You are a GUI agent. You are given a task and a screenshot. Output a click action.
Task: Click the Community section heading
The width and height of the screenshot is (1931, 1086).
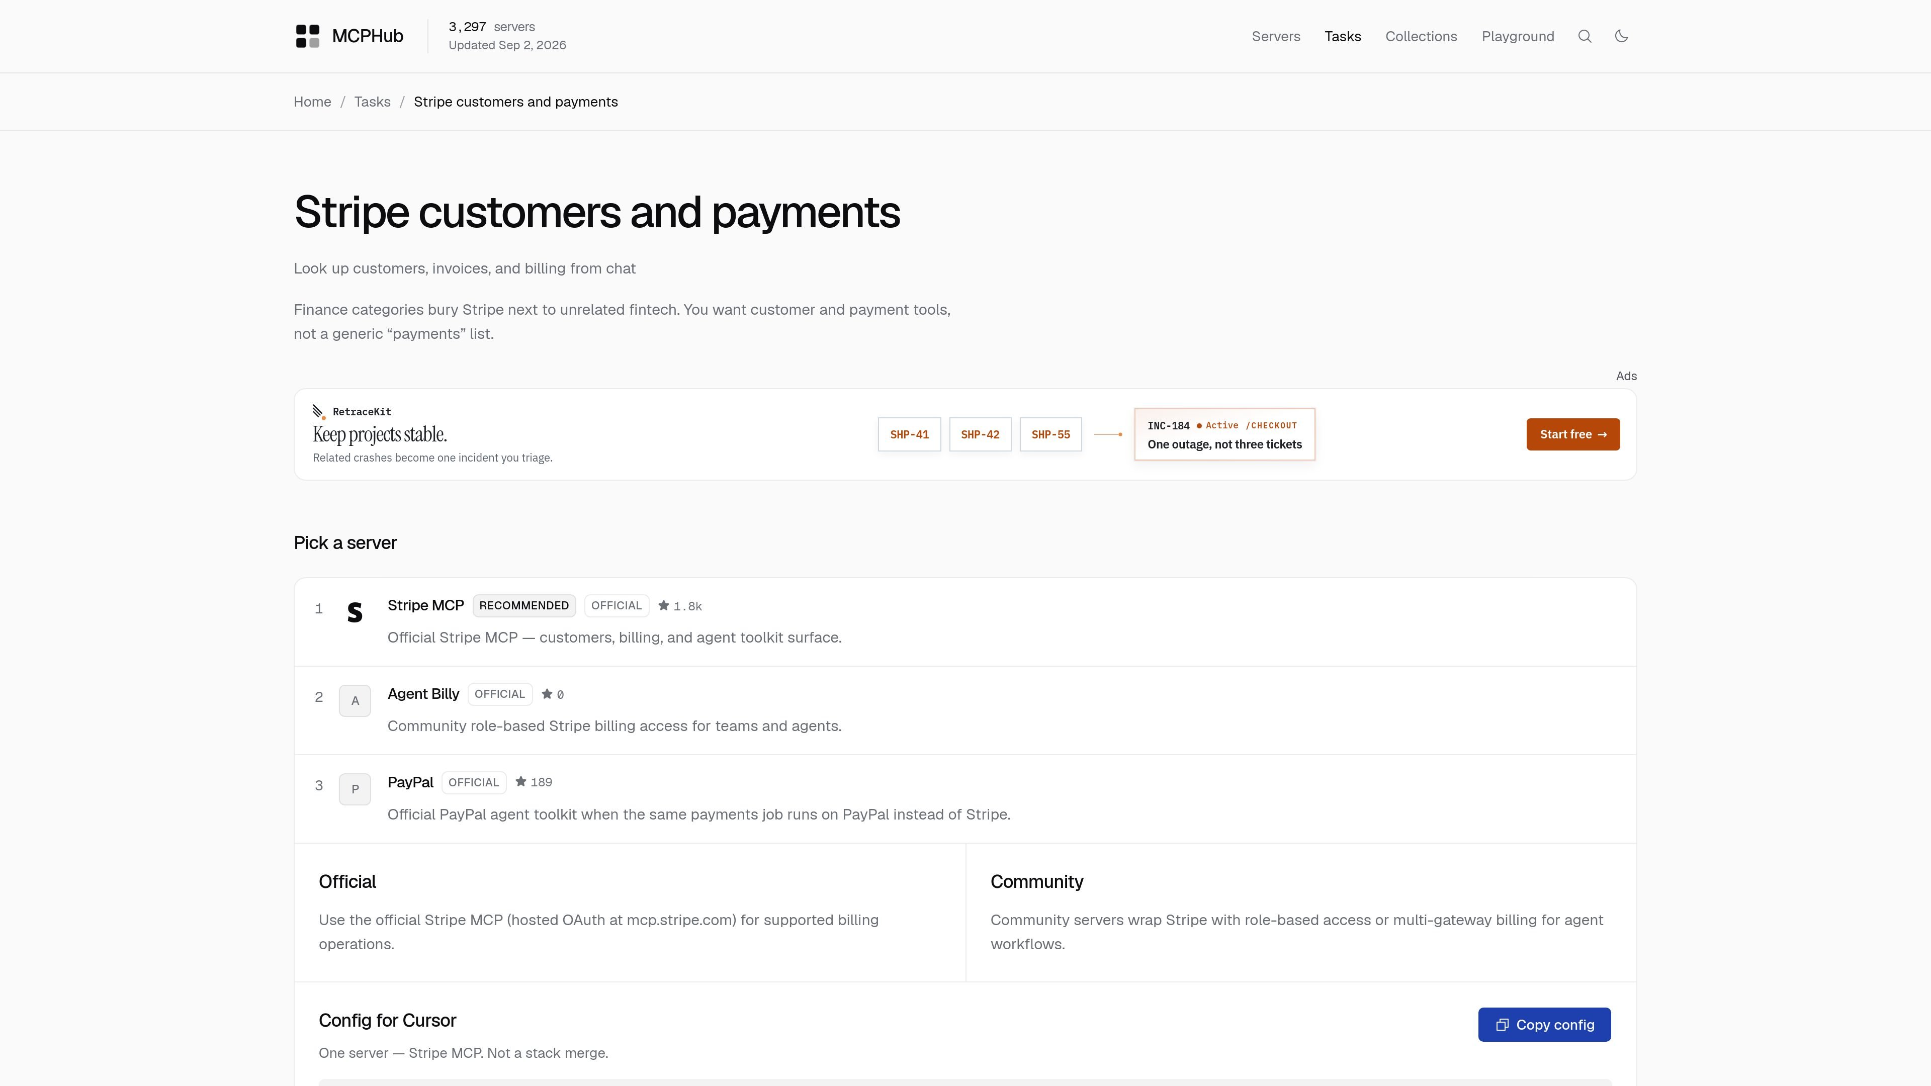pyautogui.click(x=1037, y=881)
